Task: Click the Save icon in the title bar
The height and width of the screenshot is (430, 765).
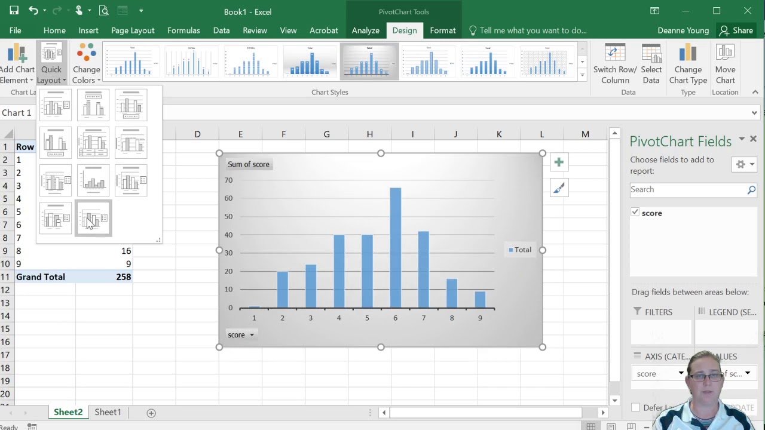Action: [14, 11]
